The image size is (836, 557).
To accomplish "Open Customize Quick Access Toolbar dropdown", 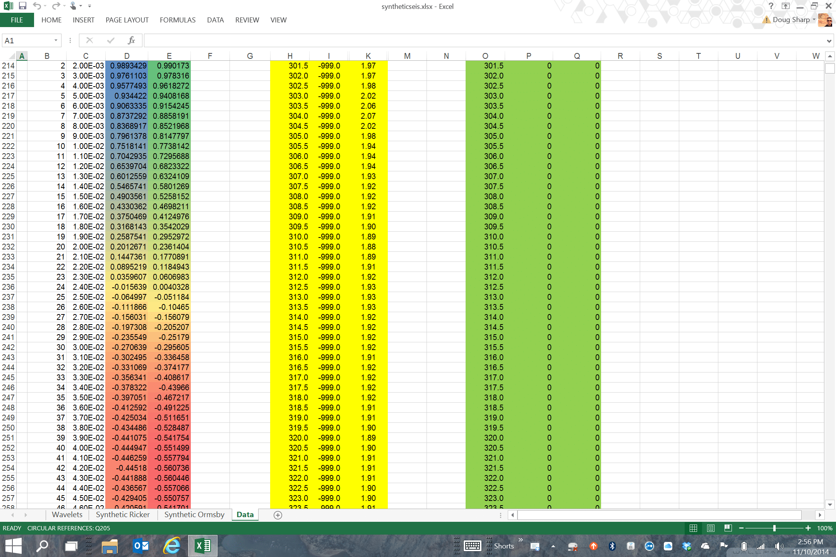I will pyautogui.click(x=89, y=6).
